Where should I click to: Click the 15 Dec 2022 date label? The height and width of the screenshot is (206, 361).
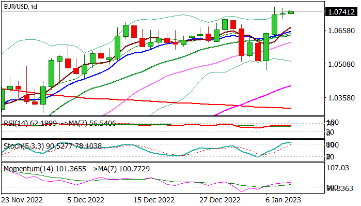pos(154,200)
